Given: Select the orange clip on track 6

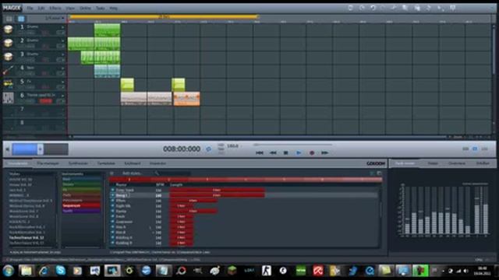Looking at the screenshot, I should [x=186, y=99].
